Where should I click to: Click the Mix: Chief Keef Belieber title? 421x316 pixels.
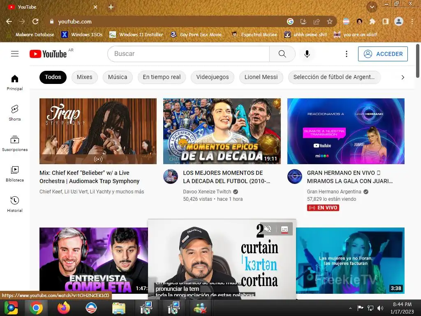pos(89,177)
